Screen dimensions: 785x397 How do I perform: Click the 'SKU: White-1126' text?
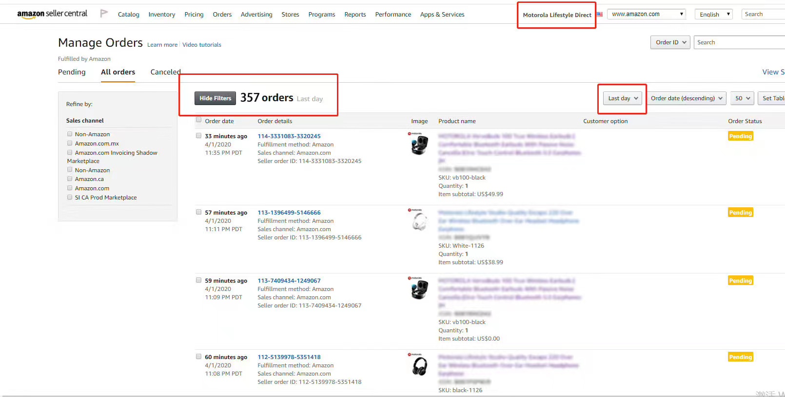point(461,246)
